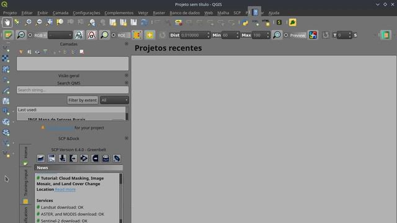Click the T transparency spinner arrows
The image size is (397, 223).
click(350, 35)
